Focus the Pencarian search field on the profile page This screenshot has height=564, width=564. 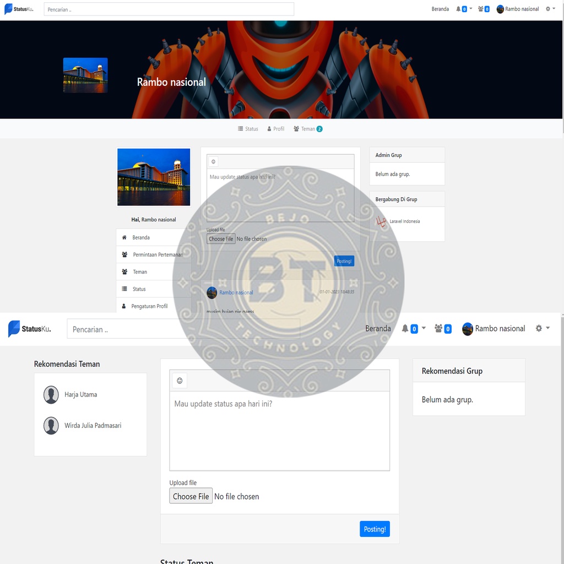169,9
